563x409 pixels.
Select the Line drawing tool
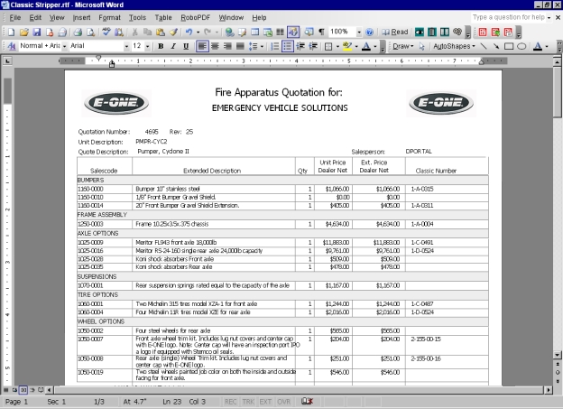484,46
